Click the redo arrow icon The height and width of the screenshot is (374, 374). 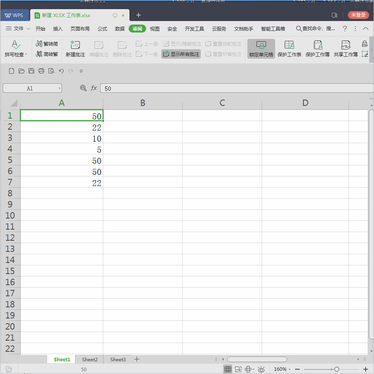(x=71, y=71)
